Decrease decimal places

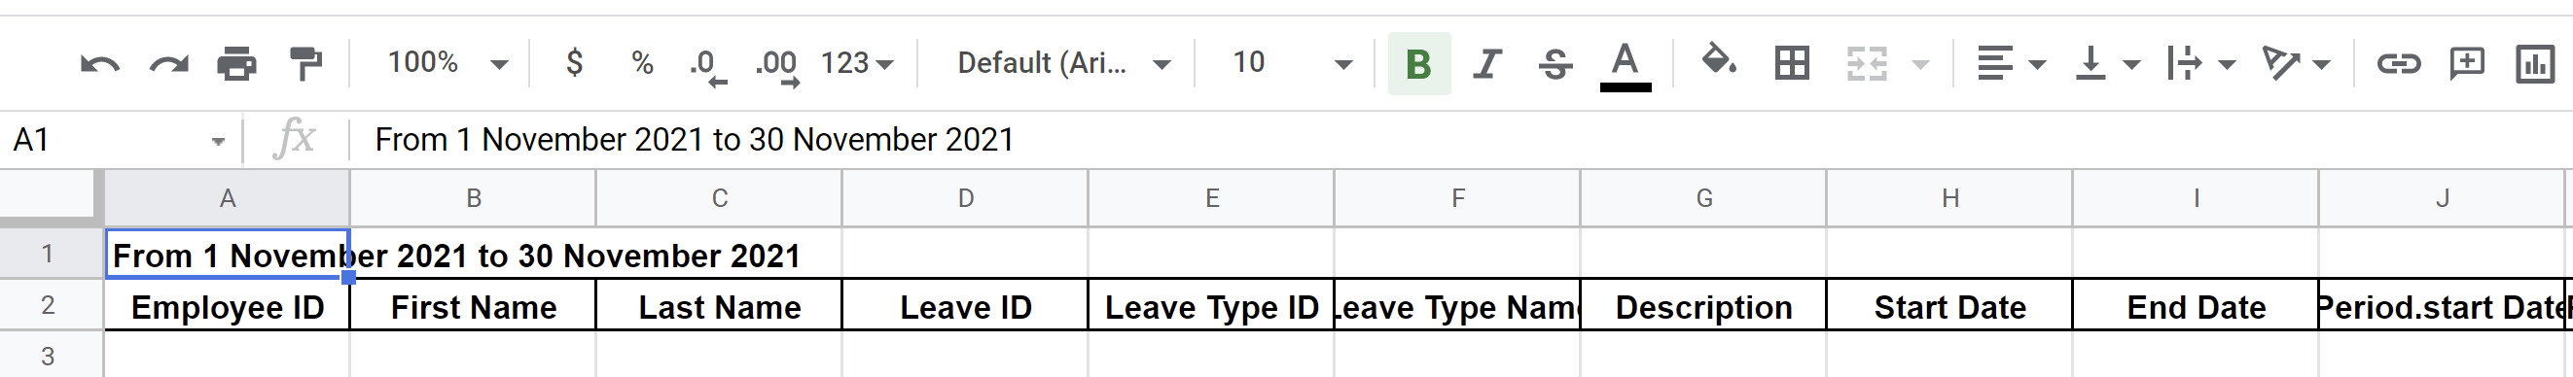click(x=707, y=66)
